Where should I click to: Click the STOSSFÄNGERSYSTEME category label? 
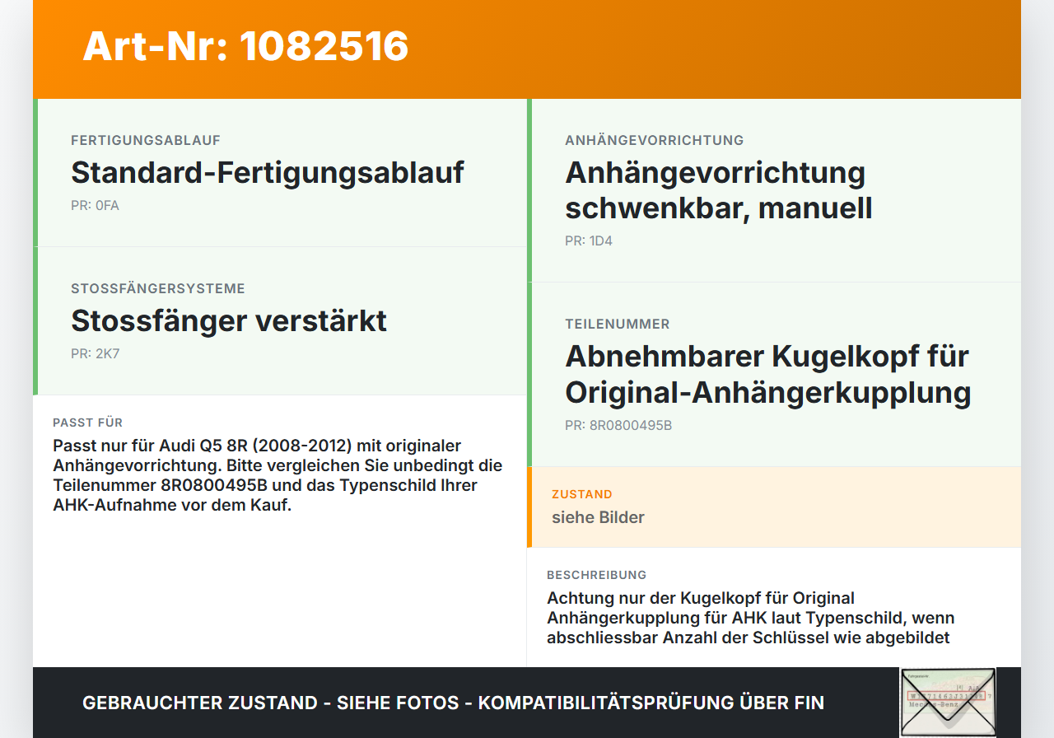click(x=158, y=288)
